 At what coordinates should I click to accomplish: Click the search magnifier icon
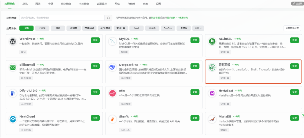pyautogui.click(x=108, y=18)
